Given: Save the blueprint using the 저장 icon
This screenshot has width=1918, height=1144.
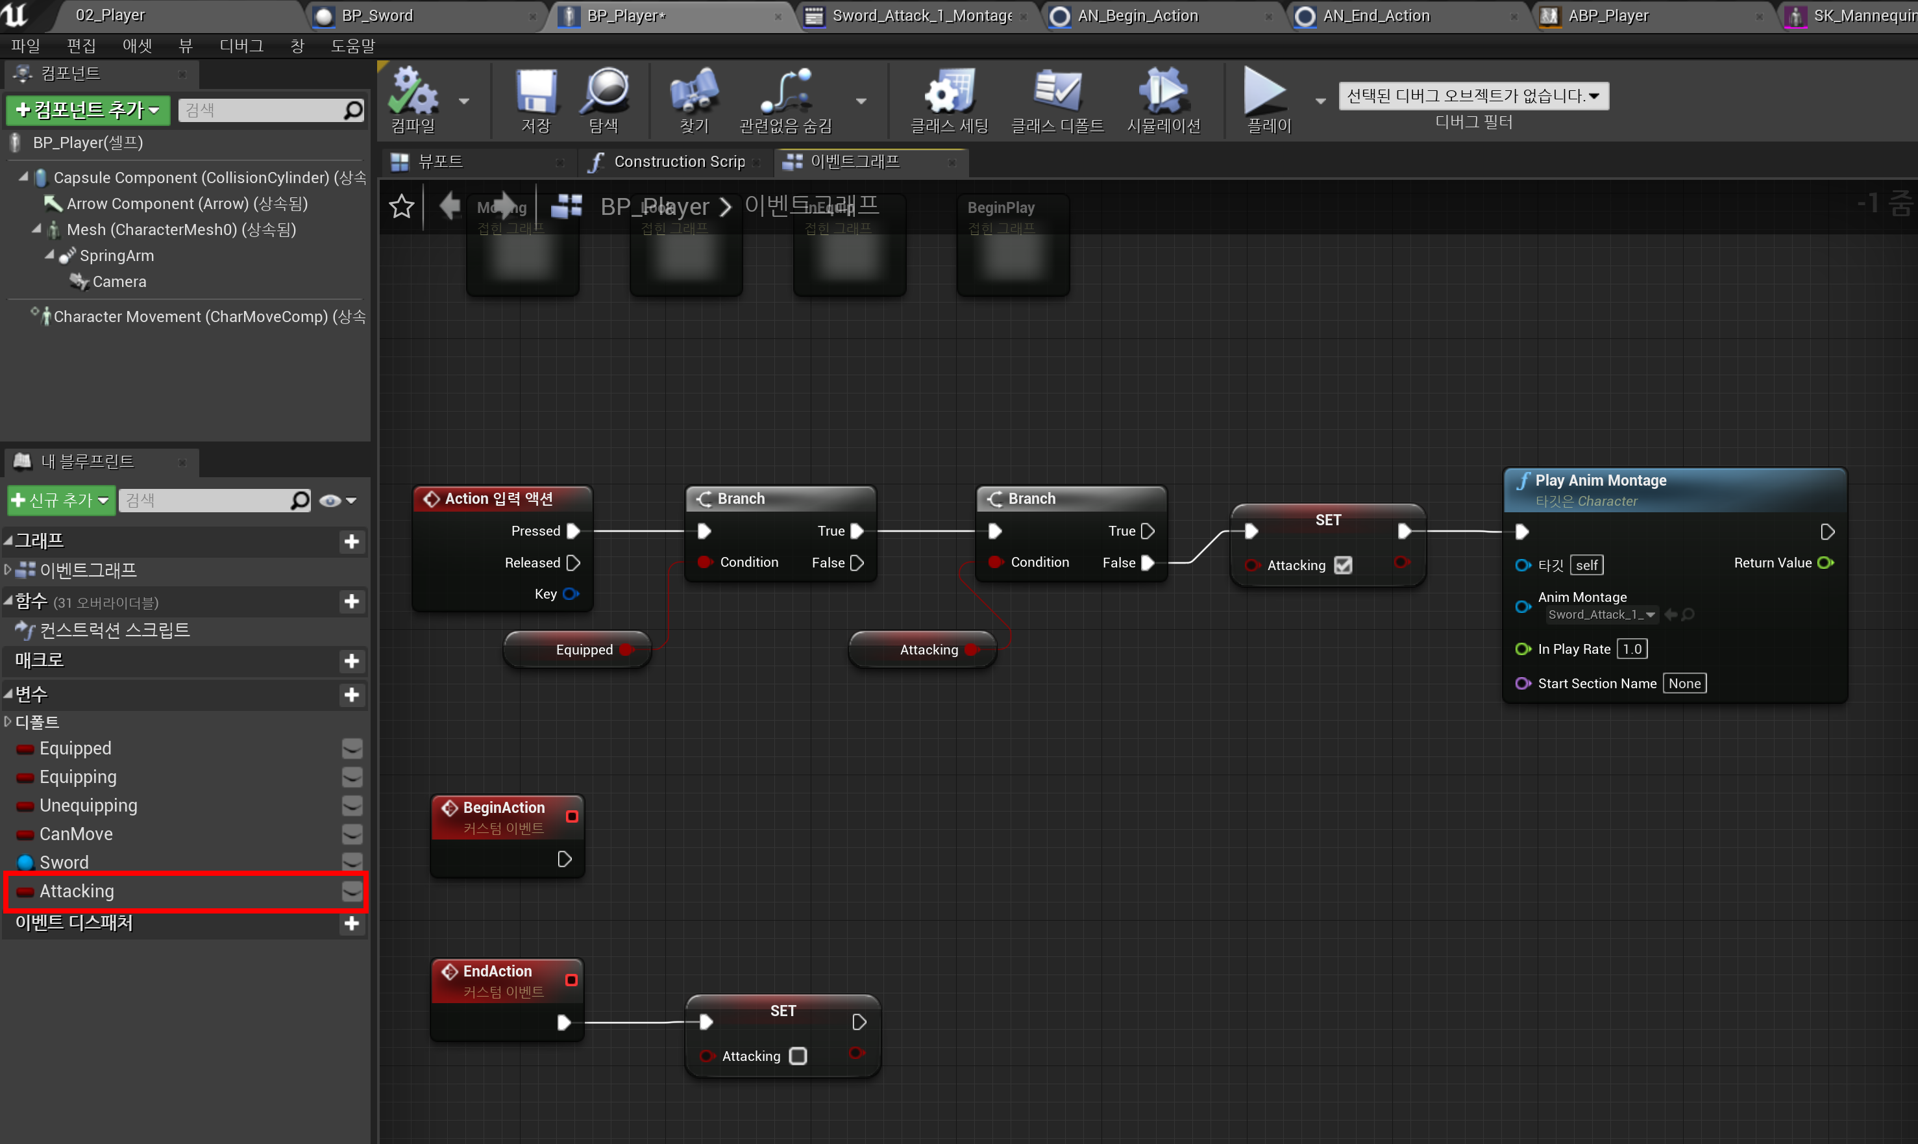Looking at the screenshot, I should (535, 99).
